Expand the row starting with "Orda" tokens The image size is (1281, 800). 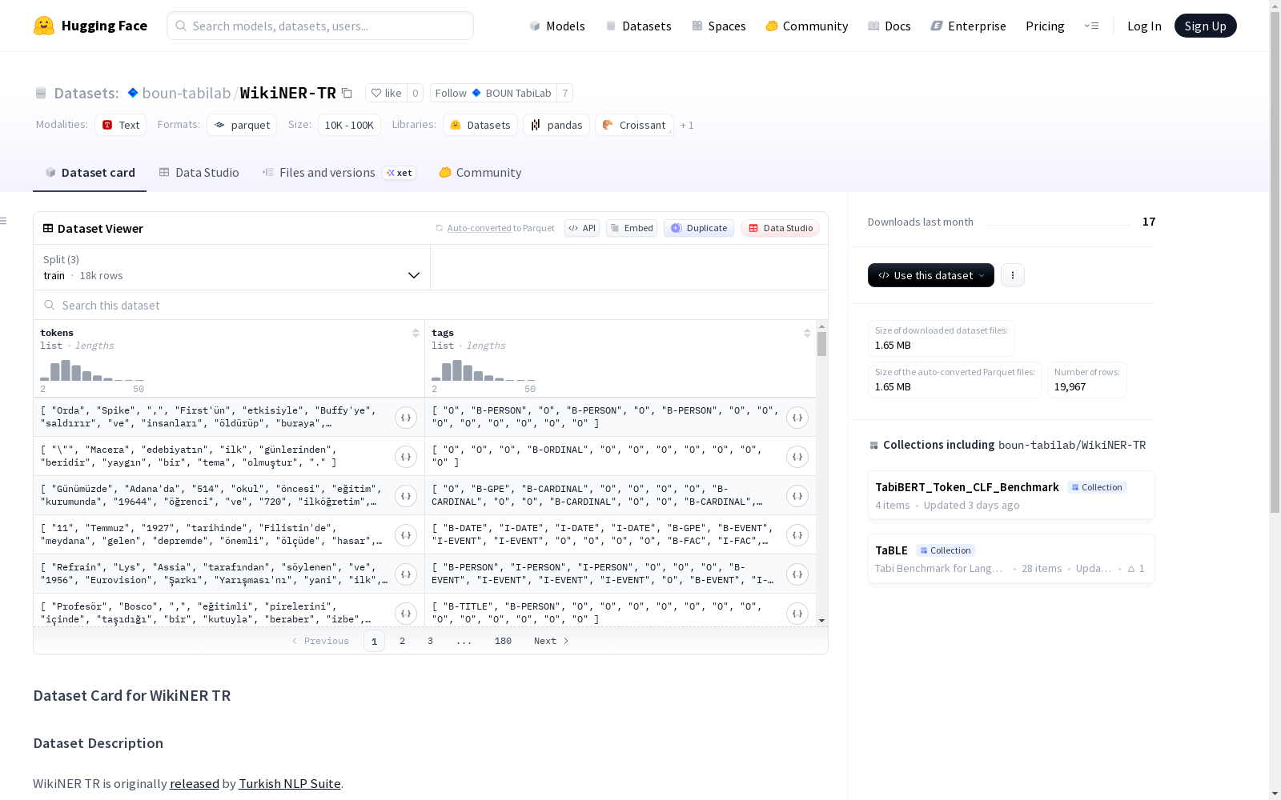pos(406,418)
